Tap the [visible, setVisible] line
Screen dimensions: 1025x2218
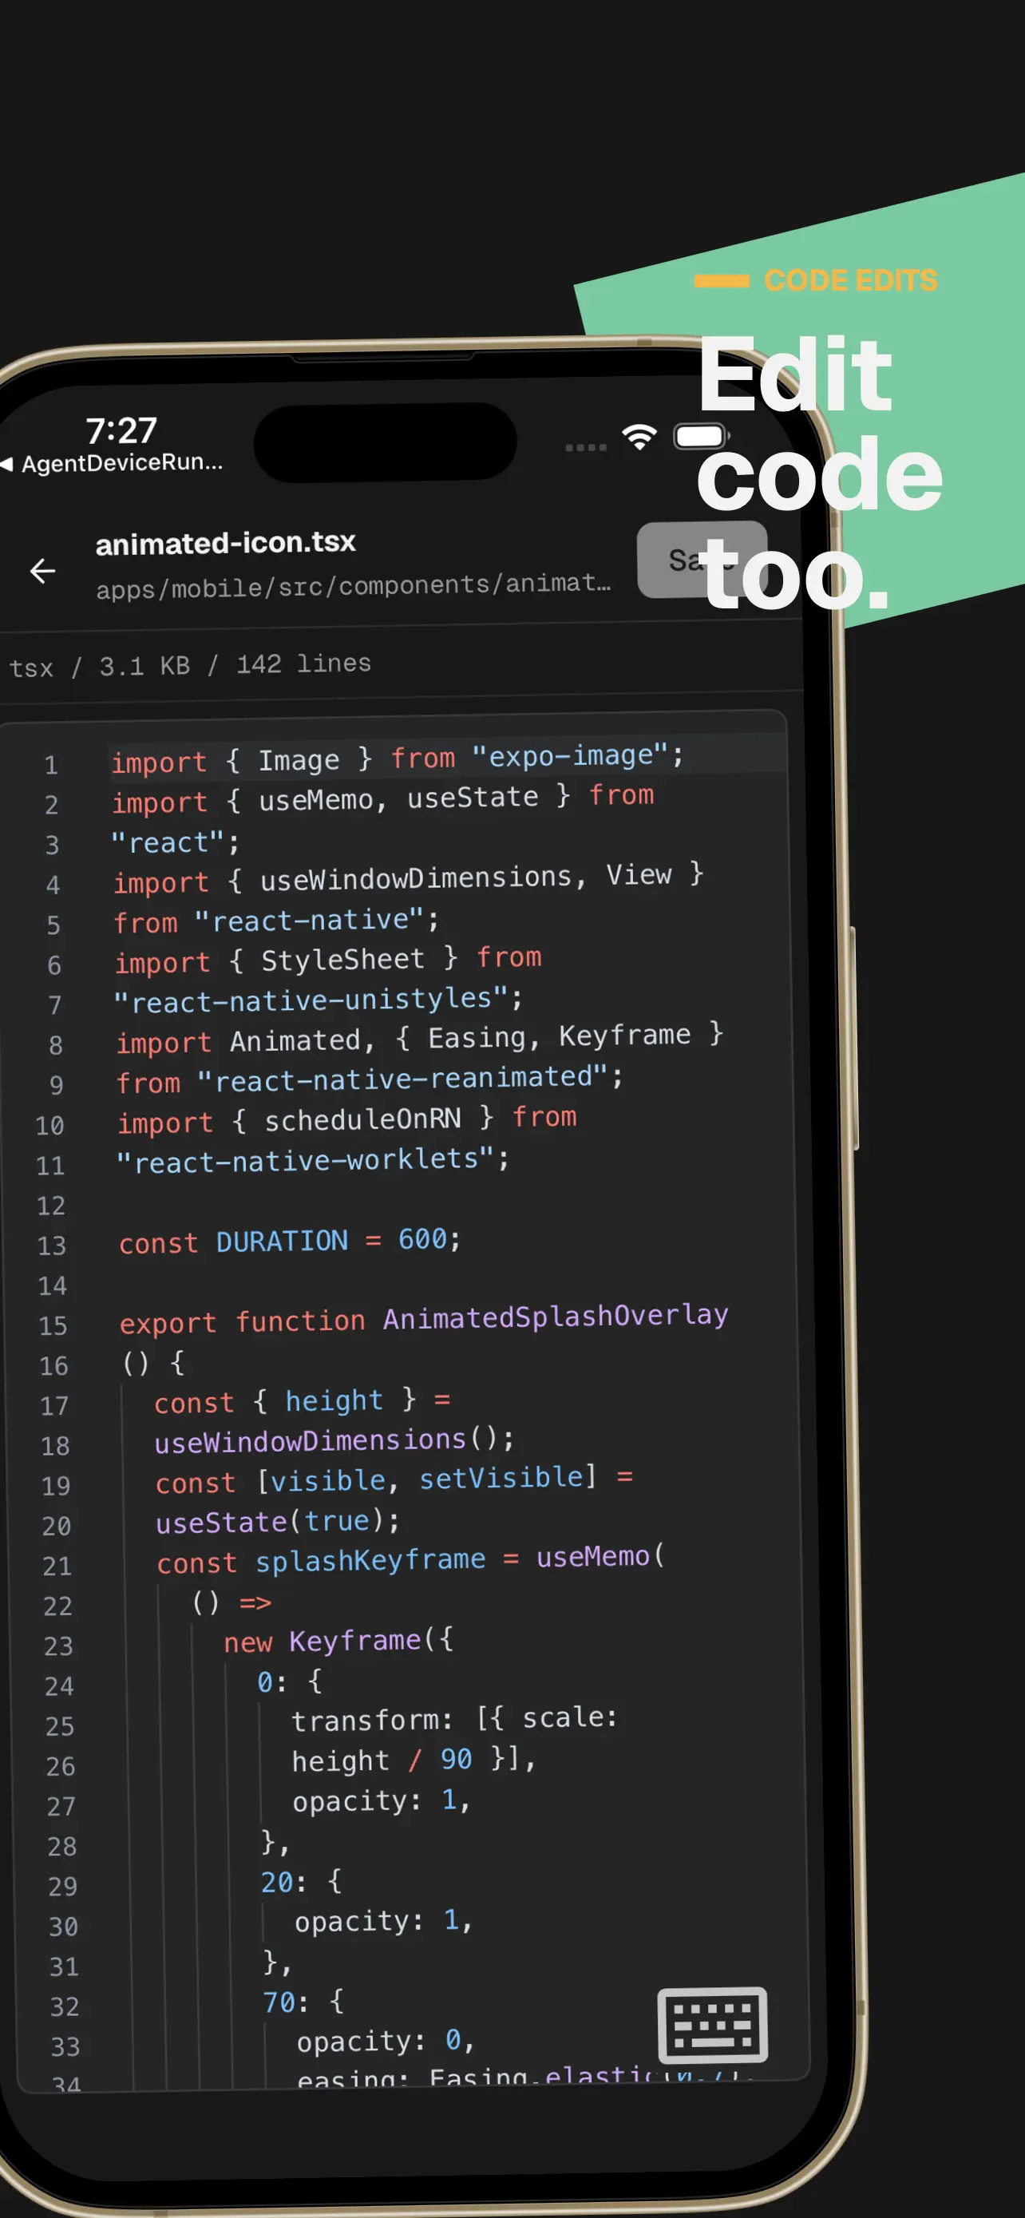click(394, 1479)
